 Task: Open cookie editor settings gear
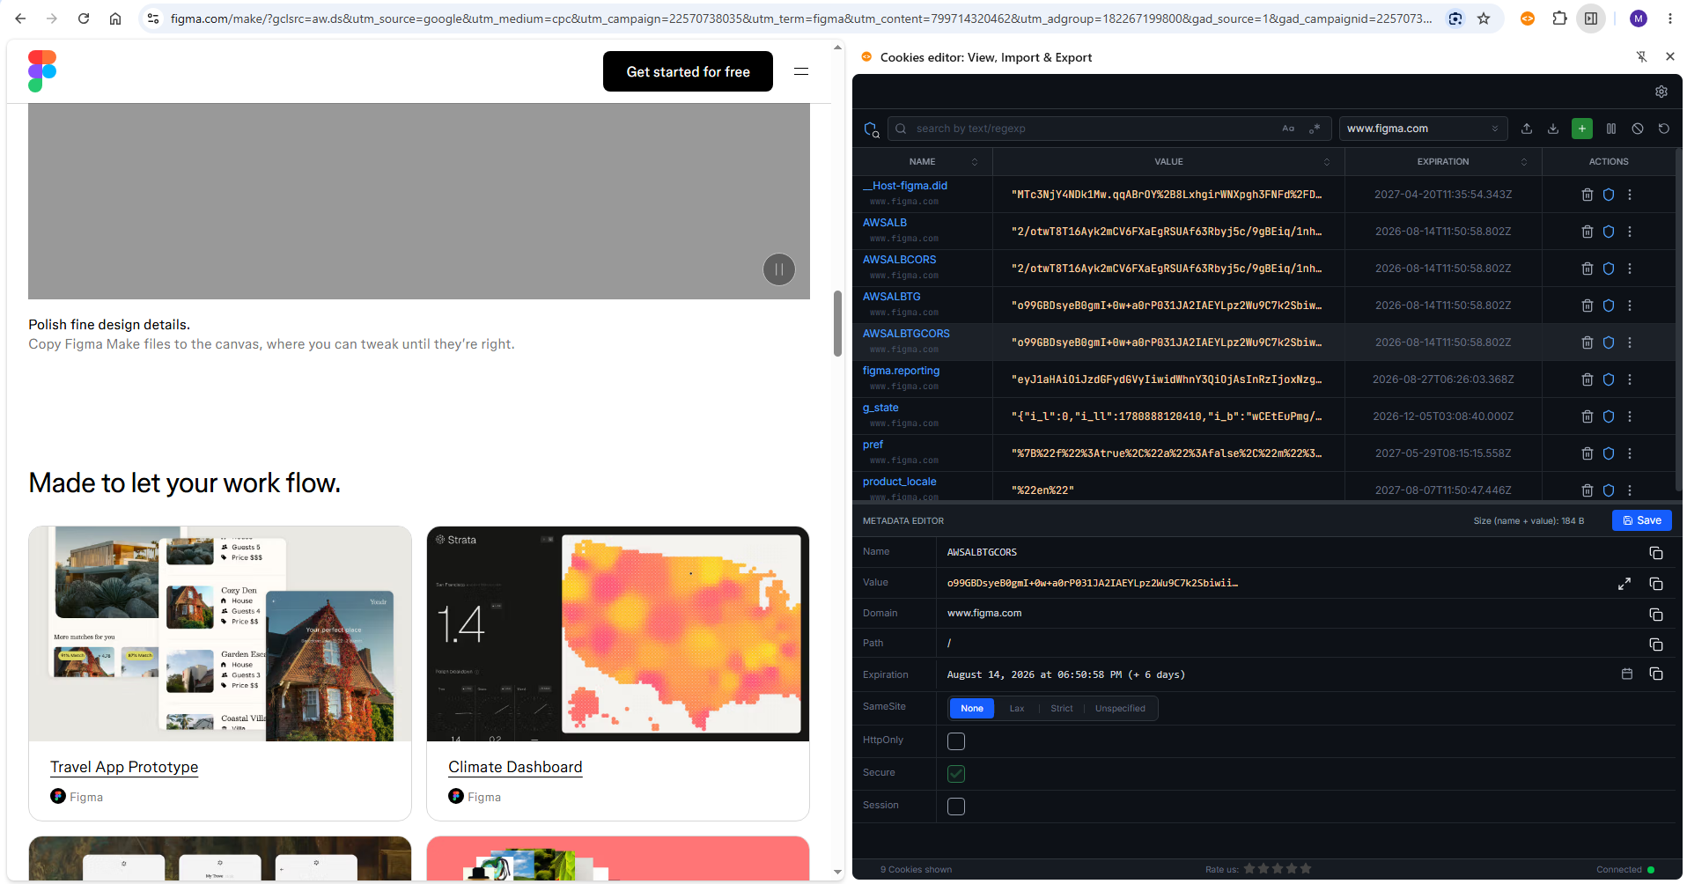[x=1661, y=92]
